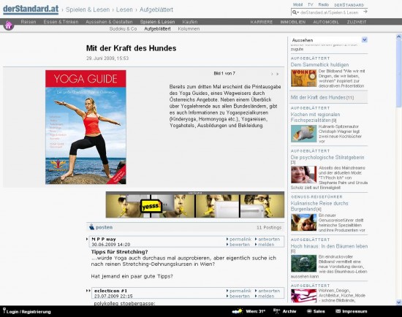This screenshot has height=317, width=402.
Task: Go to the purple home icon
Action: (x=9, y=25)
